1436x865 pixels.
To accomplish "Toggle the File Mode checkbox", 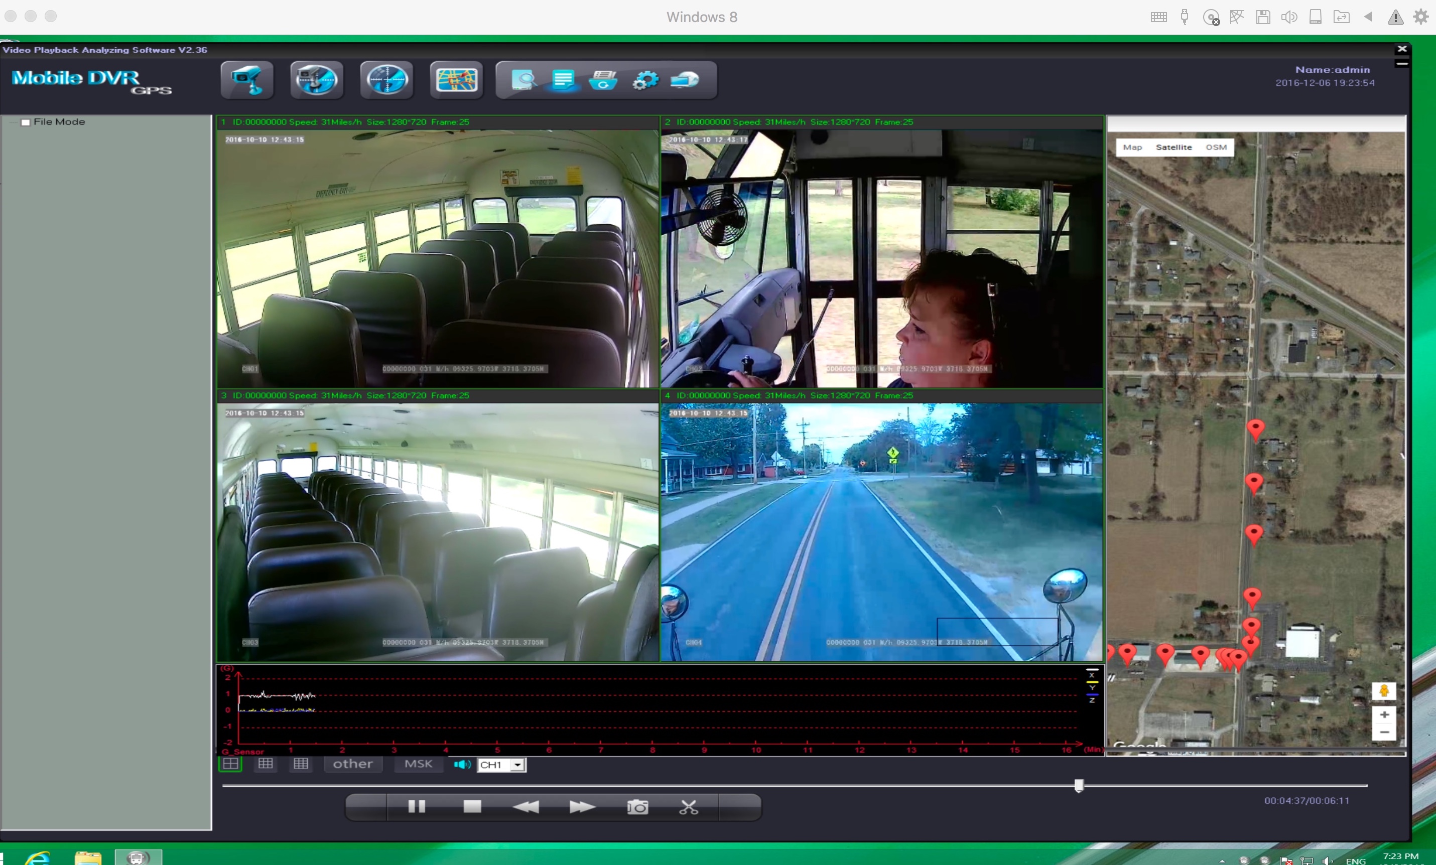I will pyautogui.click(x=26, y=122).
